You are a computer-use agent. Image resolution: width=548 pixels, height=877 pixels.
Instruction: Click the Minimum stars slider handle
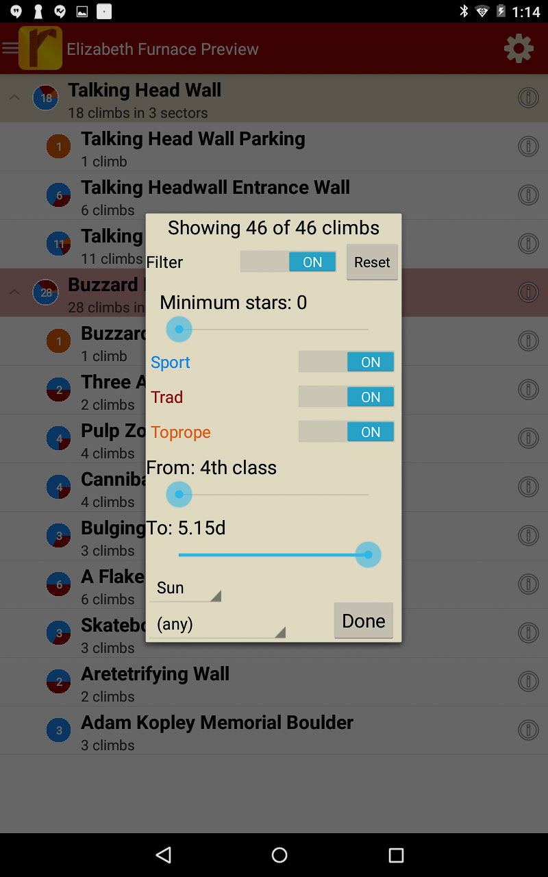click(x=179, y=330)
